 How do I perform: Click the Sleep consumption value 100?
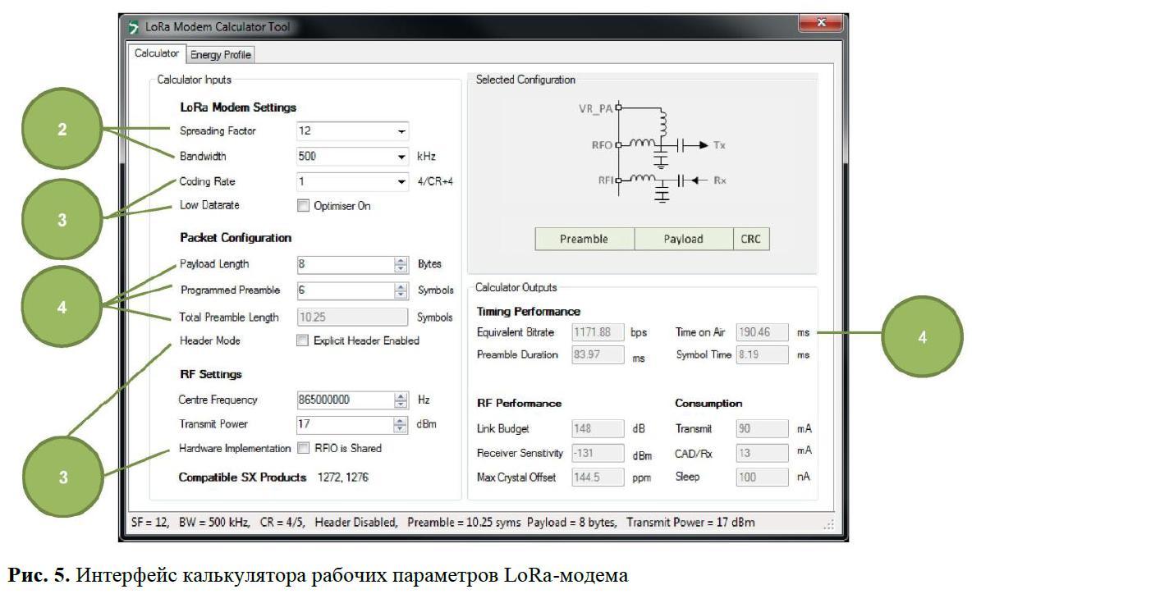click(763, 477)
